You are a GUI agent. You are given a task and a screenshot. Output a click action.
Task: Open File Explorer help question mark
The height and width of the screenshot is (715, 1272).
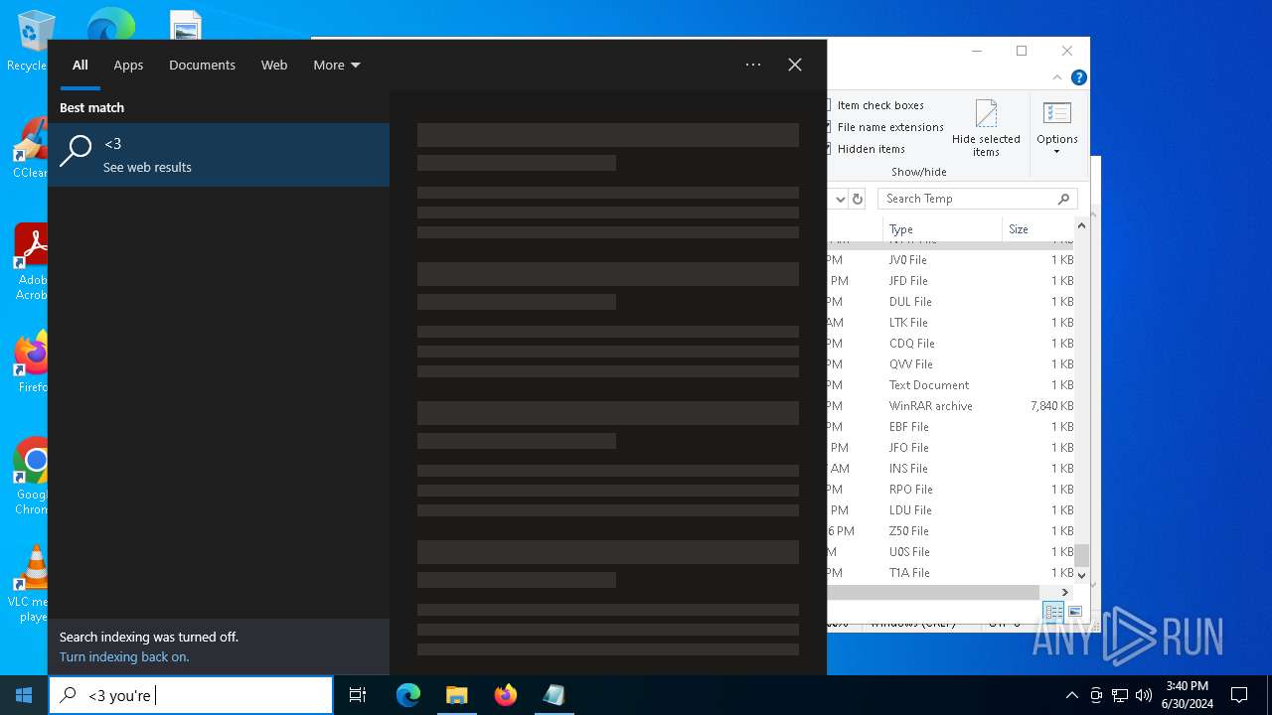(1078, 77)
